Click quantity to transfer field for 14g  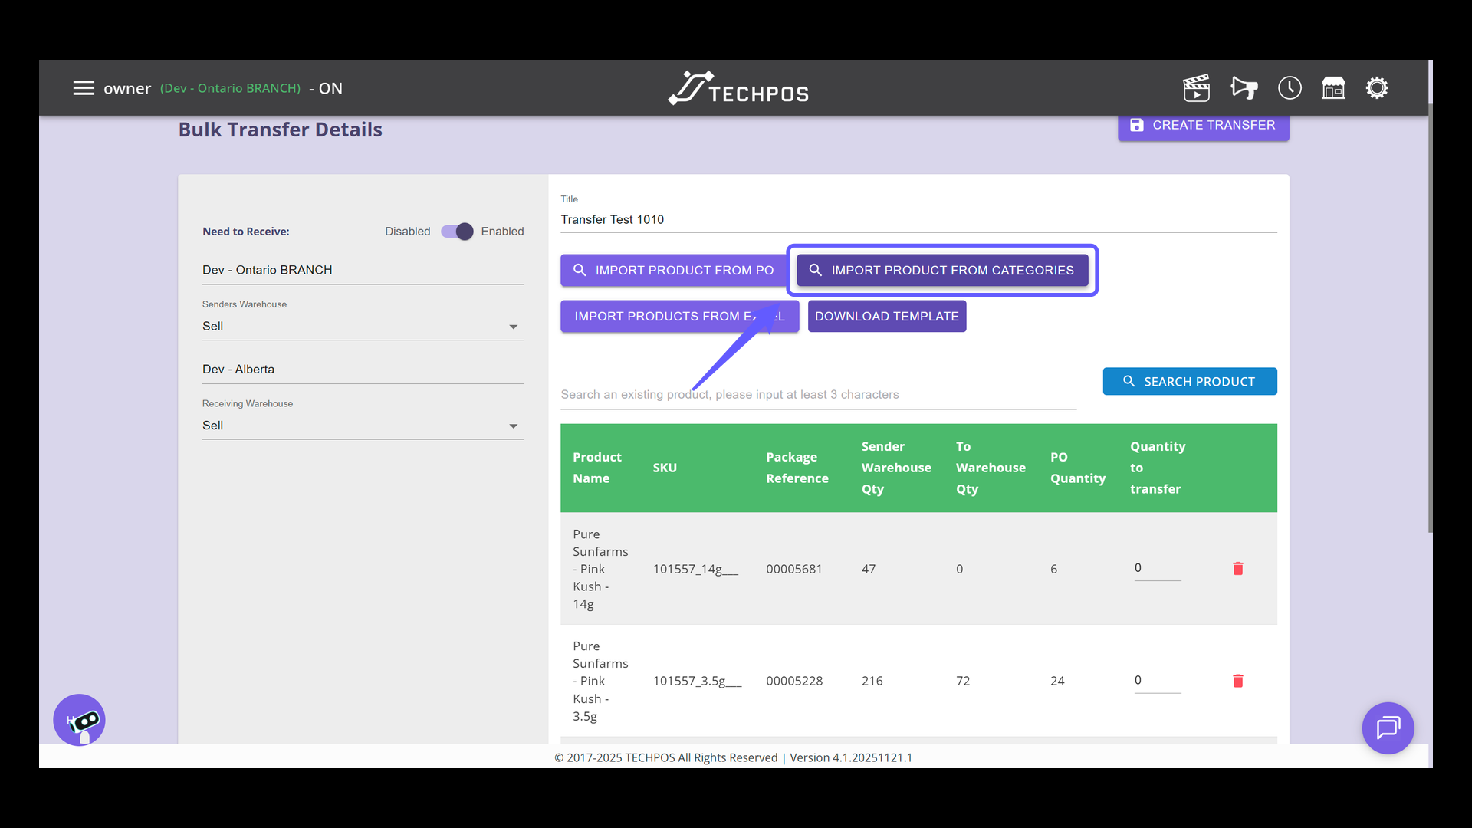pos(1156,568)
